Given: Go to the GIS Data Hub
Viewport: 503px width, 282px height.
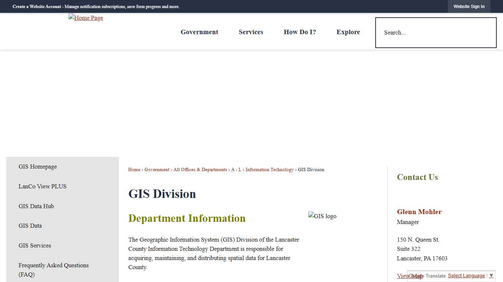Looking at the screenshot, I should click(36, 206).
